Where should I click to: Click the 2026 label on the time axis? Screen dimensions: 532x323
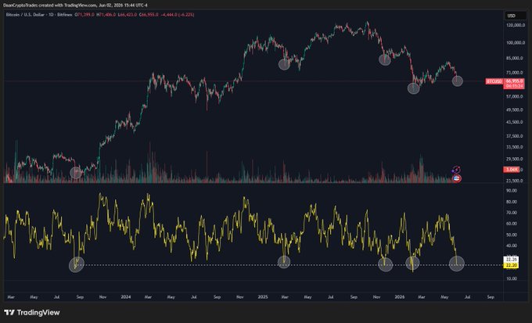tap(400, 297)
